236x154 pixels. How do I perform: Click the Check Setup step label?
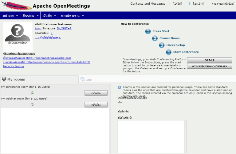click(175, 45)
